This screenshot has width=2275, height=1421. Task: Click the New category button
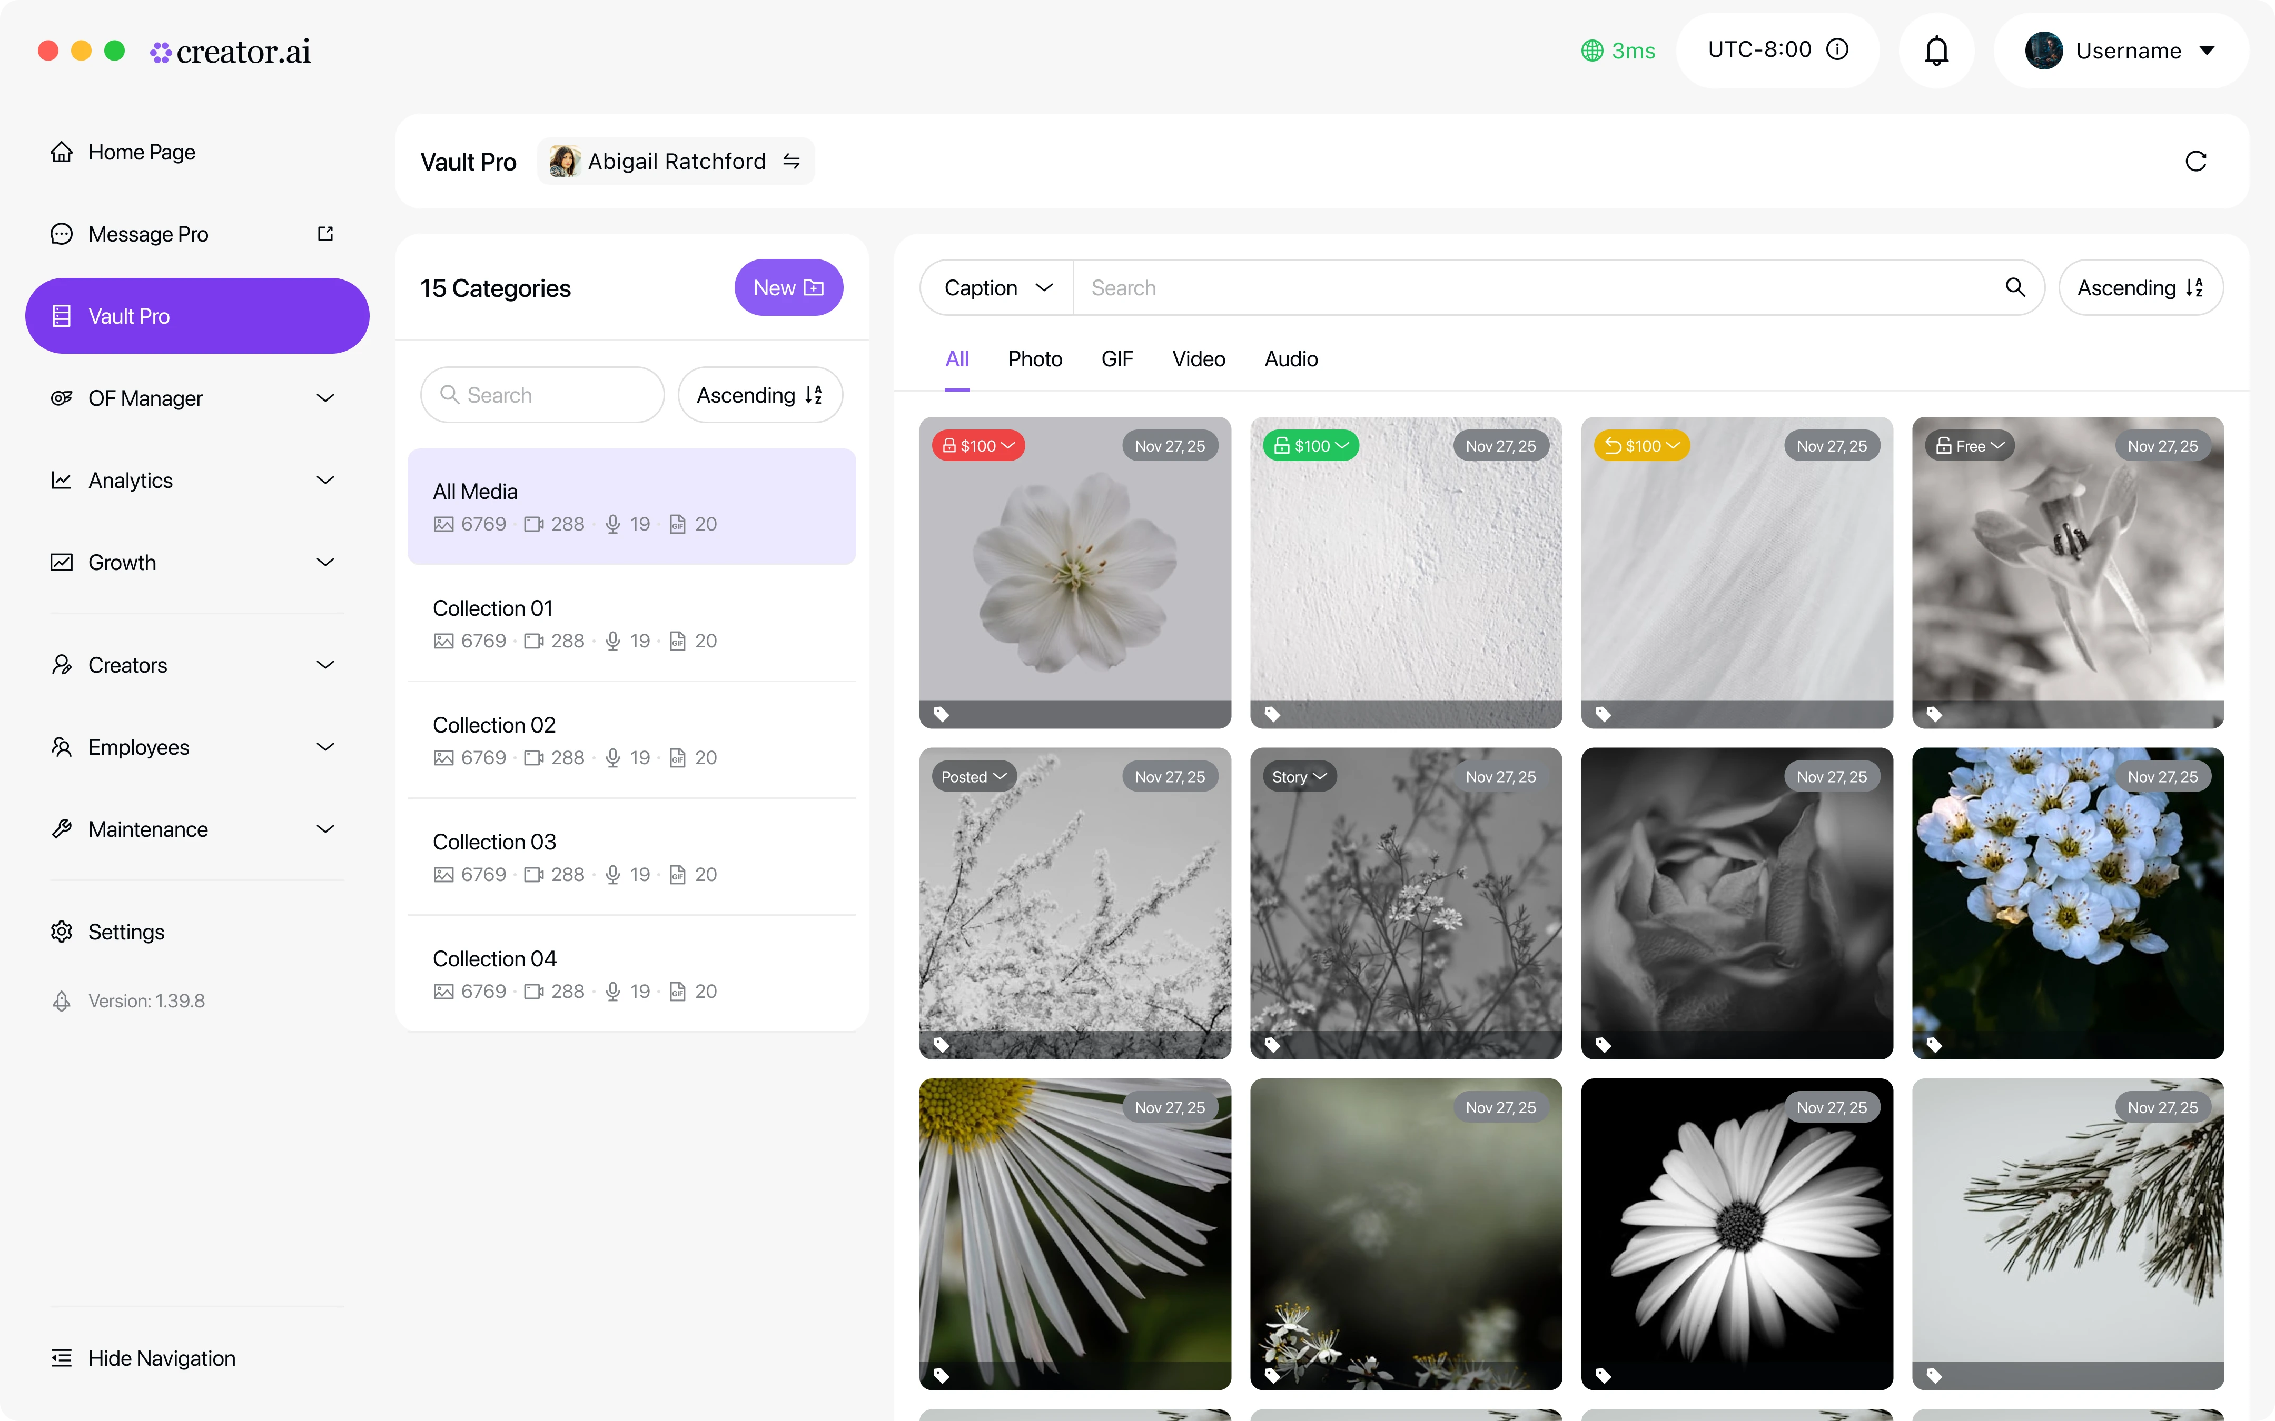788,287
